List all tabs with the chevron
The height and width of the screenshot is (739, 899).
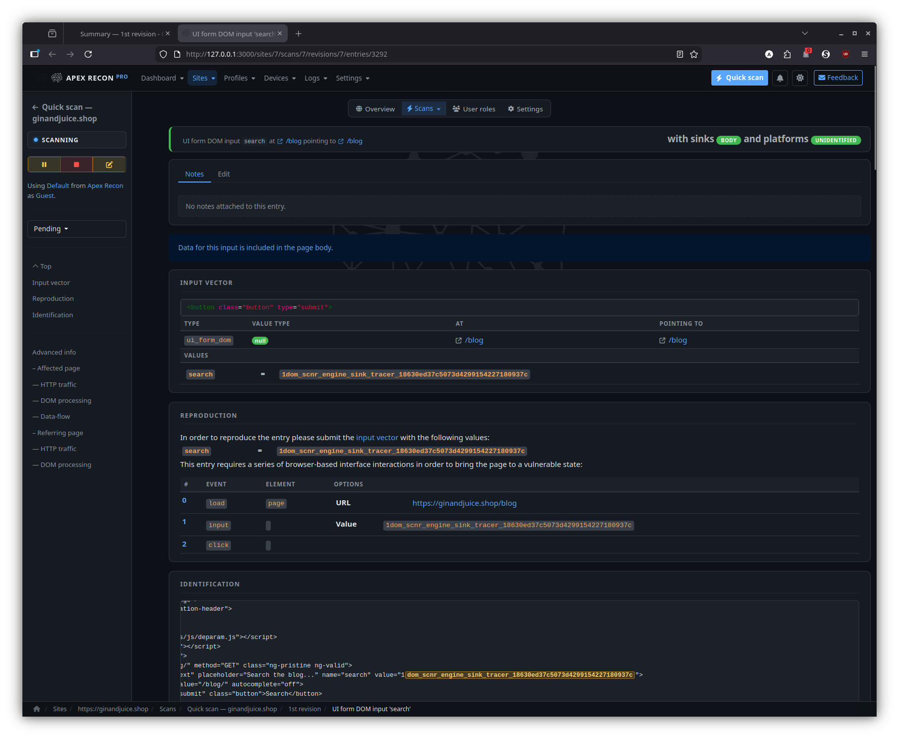click(x=805, y=33)
